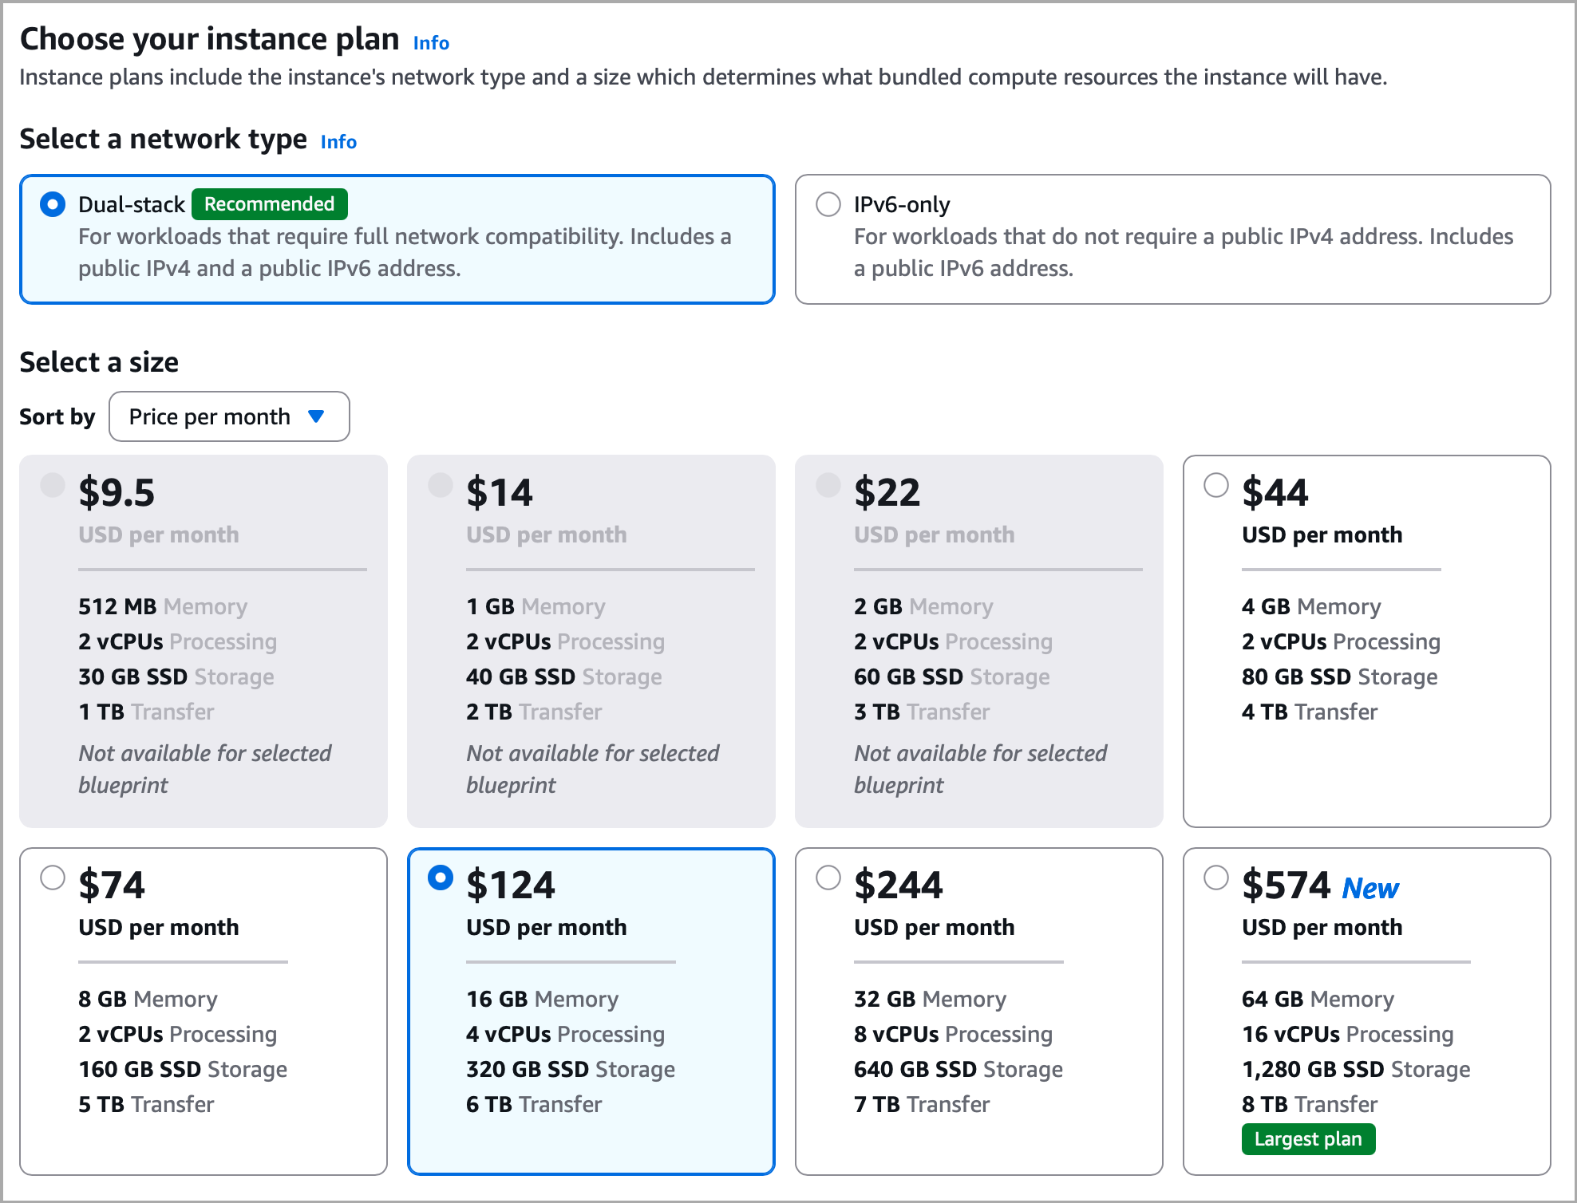Click the disabled $22 plan radio
1577x1203 pixels.
pos(828,485)
